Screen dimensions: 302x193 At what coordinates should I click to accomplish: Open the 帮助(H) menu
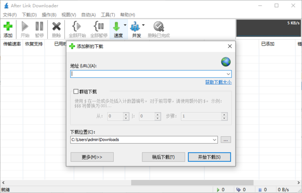click(127, 15)
